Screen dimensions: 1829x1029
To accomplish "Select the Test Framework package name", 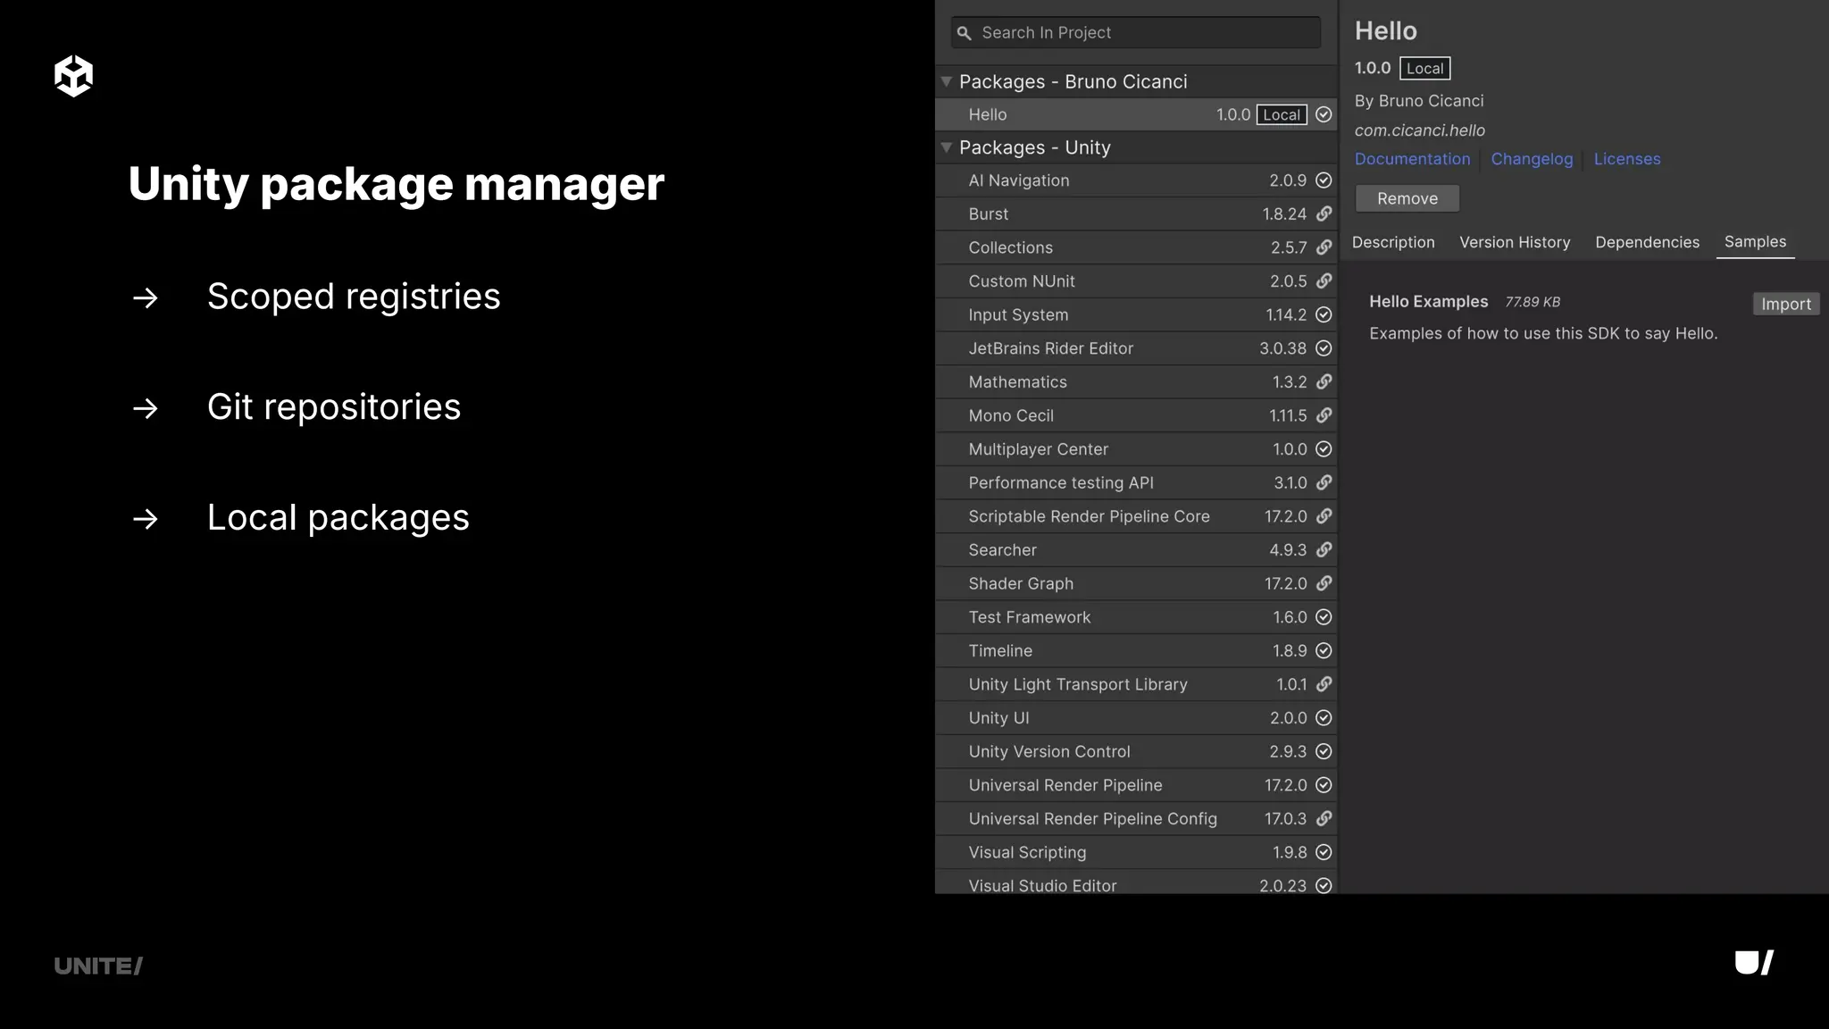I will point(1029,617).
